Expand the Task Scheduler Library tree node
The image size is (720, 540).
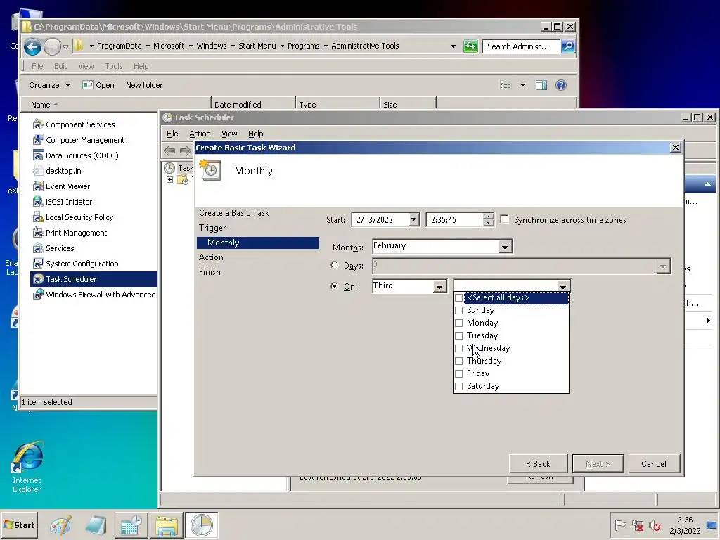point(170,179)
